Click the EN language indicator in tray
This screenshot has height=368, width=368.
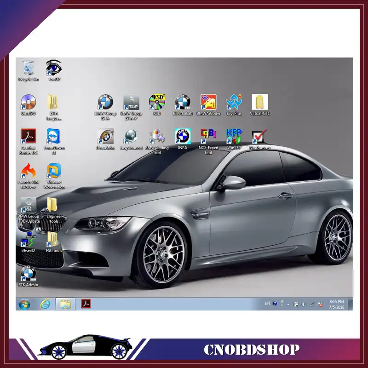pos(267,304)
